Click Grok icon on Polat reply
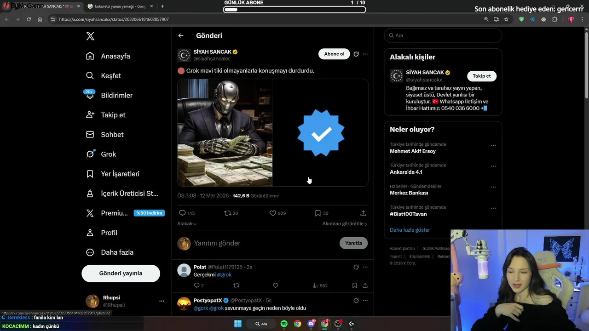Viewport: 589px width, 331px height. [356, 267]
